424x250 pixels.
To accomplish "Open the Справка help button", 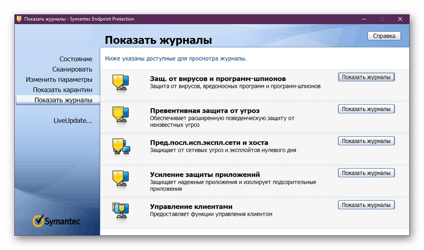I will coord(384,36).
